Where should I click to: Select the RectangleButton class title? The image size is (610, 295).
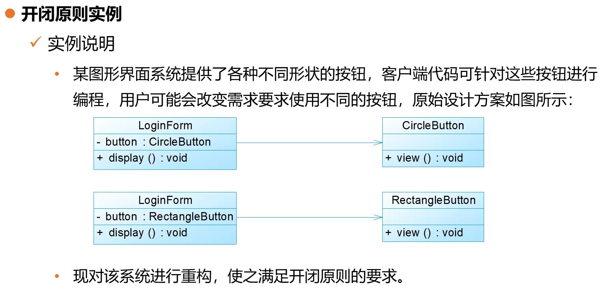point(434,200)
